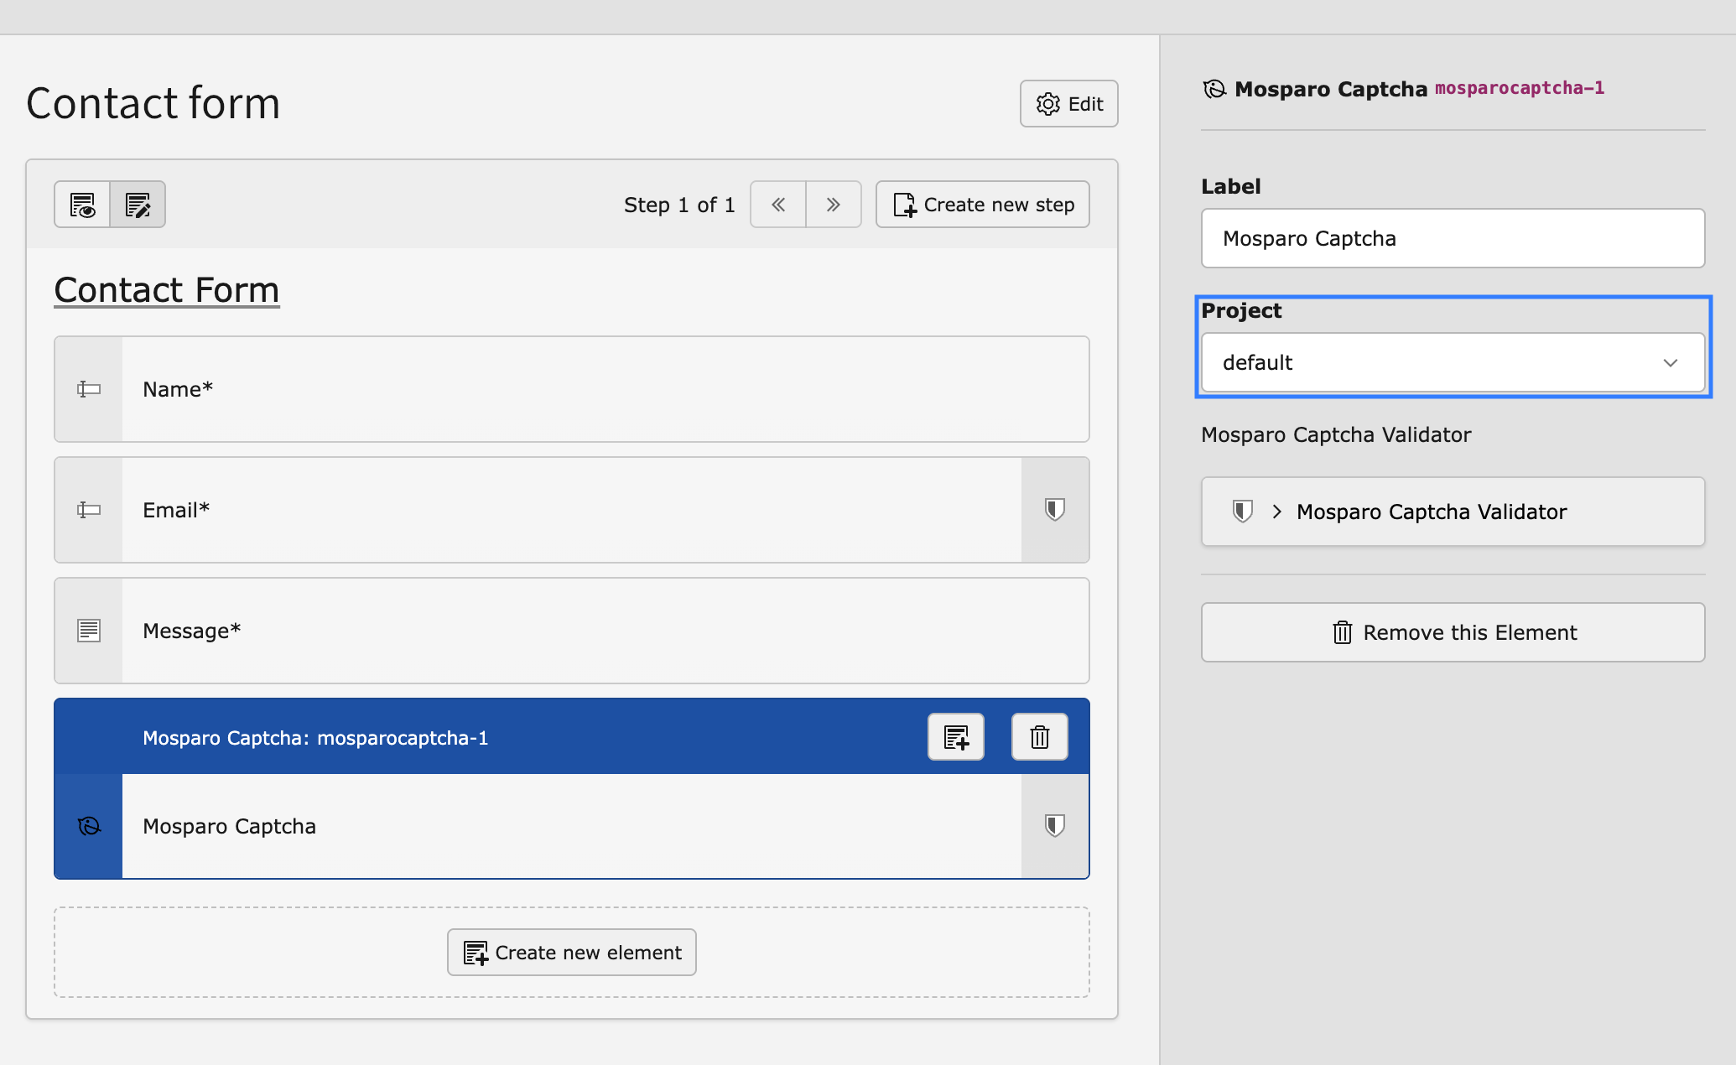
Task: Go to next step with double-arrow button
Action: coord(833,204)
